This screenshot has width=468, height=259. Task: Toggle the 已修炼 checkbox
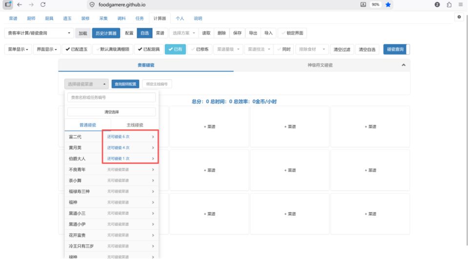200,50
